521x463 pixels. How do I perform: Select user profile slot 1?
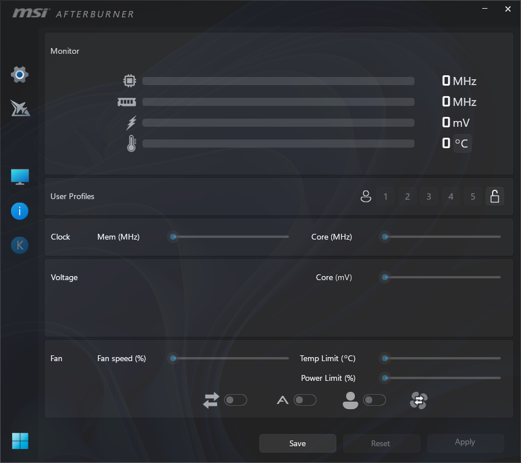[x=386, y=196]
